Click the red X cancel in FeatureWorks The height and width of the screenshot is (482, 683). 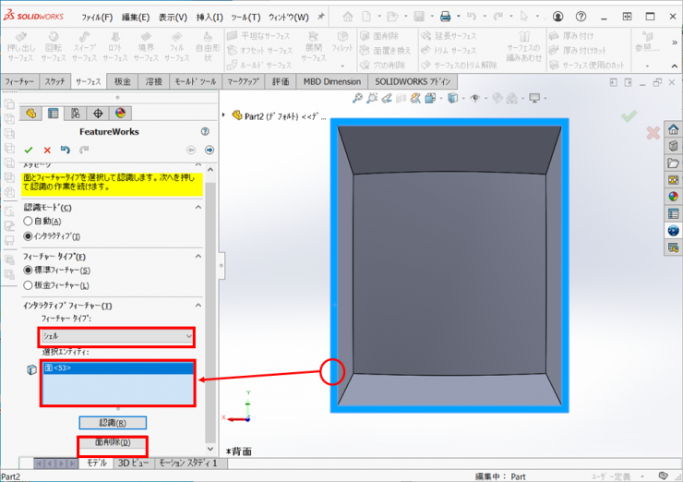[46, 150]
